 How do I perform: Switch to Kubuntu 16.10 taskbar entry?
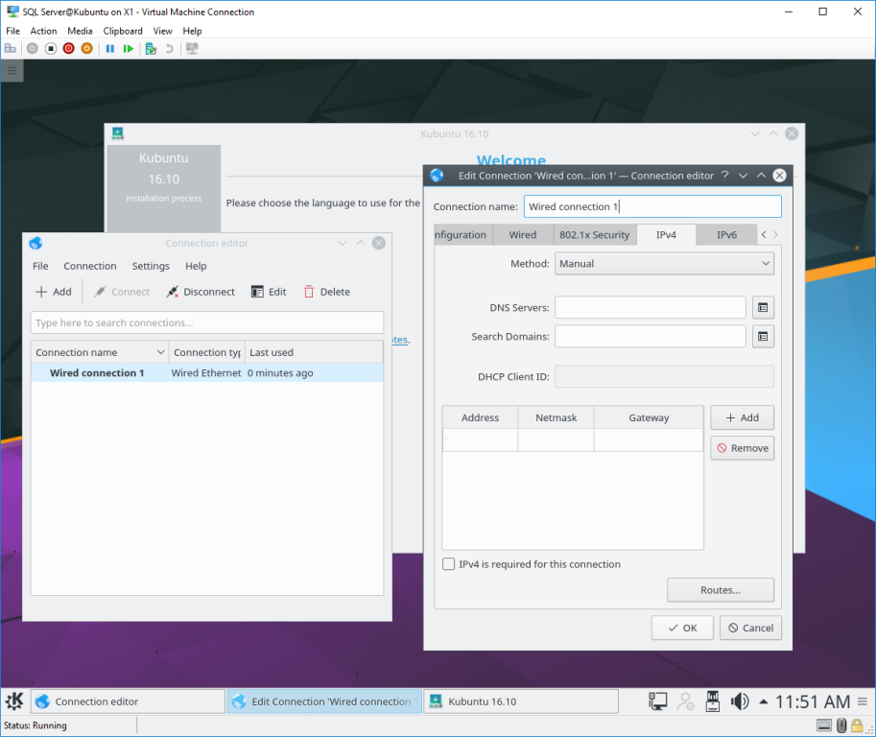(521, 701)
